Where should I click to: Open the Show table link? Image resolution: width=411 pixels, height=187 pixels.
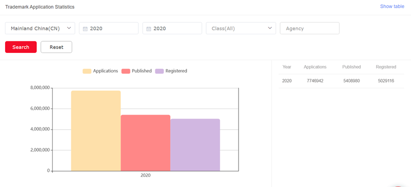tap(392, 7)
